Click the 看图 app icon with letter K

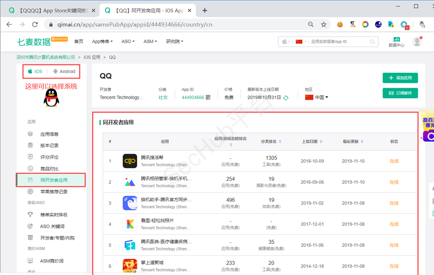point(130,224)
